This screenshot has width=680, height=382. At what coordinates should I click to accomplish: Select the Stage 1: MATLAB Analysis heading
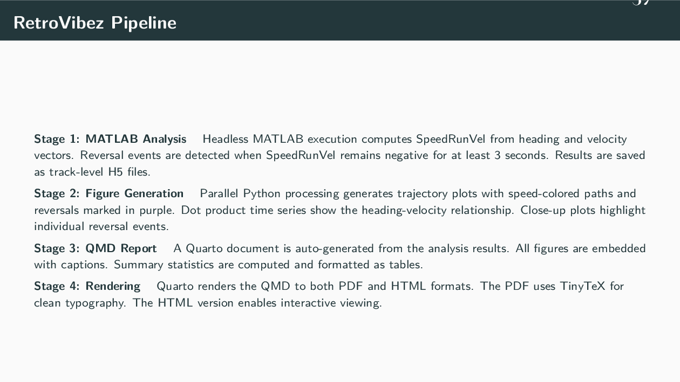click(x=110, y=139)
